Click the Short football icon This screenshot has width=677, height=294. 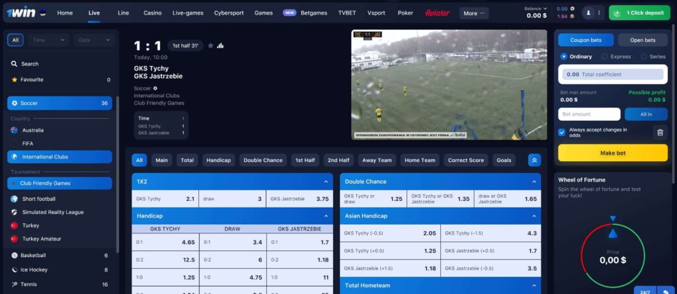(15, 199)
